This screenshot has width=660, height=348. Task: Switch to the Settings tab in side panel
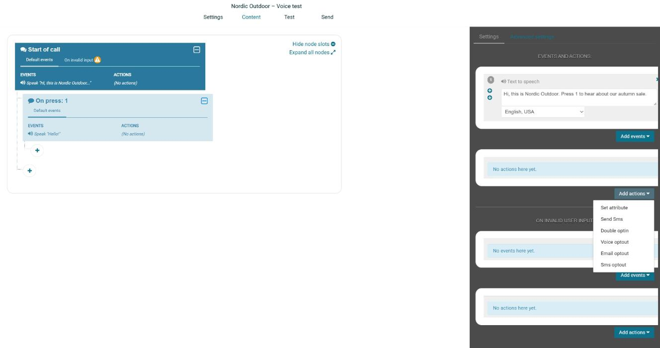pos(489,37)
